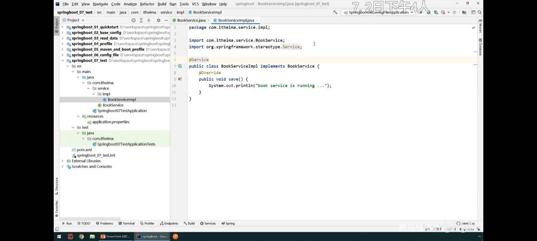The image size is (537, 241).
Task: Open the File menu
Action: coord(65,4)
